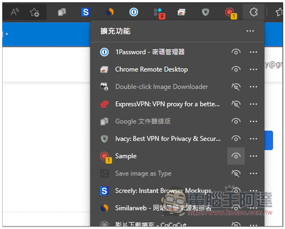
Task: Click the Similarweb toolbar icon
Action: coord(109,12)
